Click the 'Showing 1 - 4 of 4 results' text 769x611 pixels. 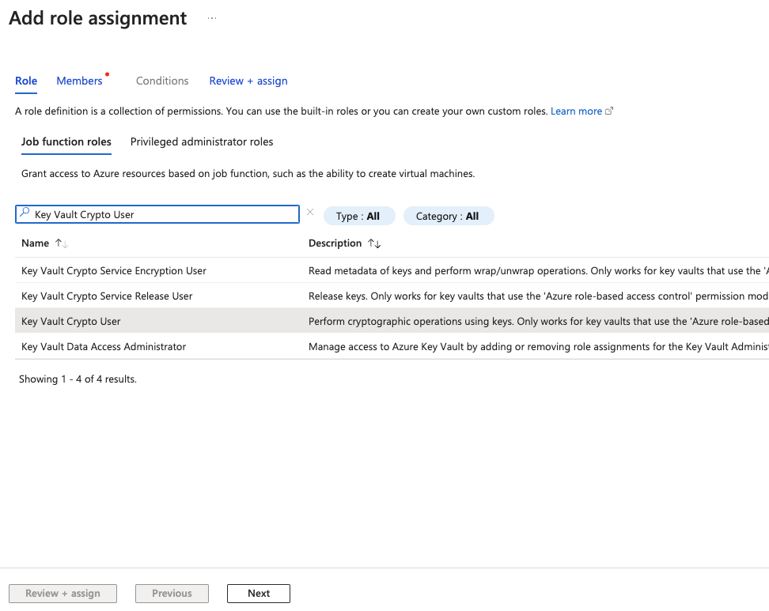coord(78,379)
